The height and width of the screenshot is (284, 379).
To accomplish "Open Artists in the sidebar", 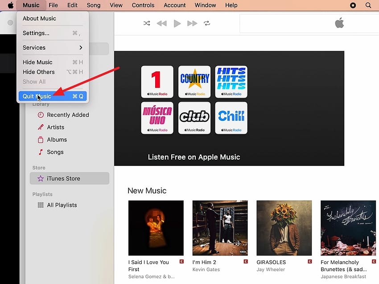I will pyautogui.click(x=70, y=127).
